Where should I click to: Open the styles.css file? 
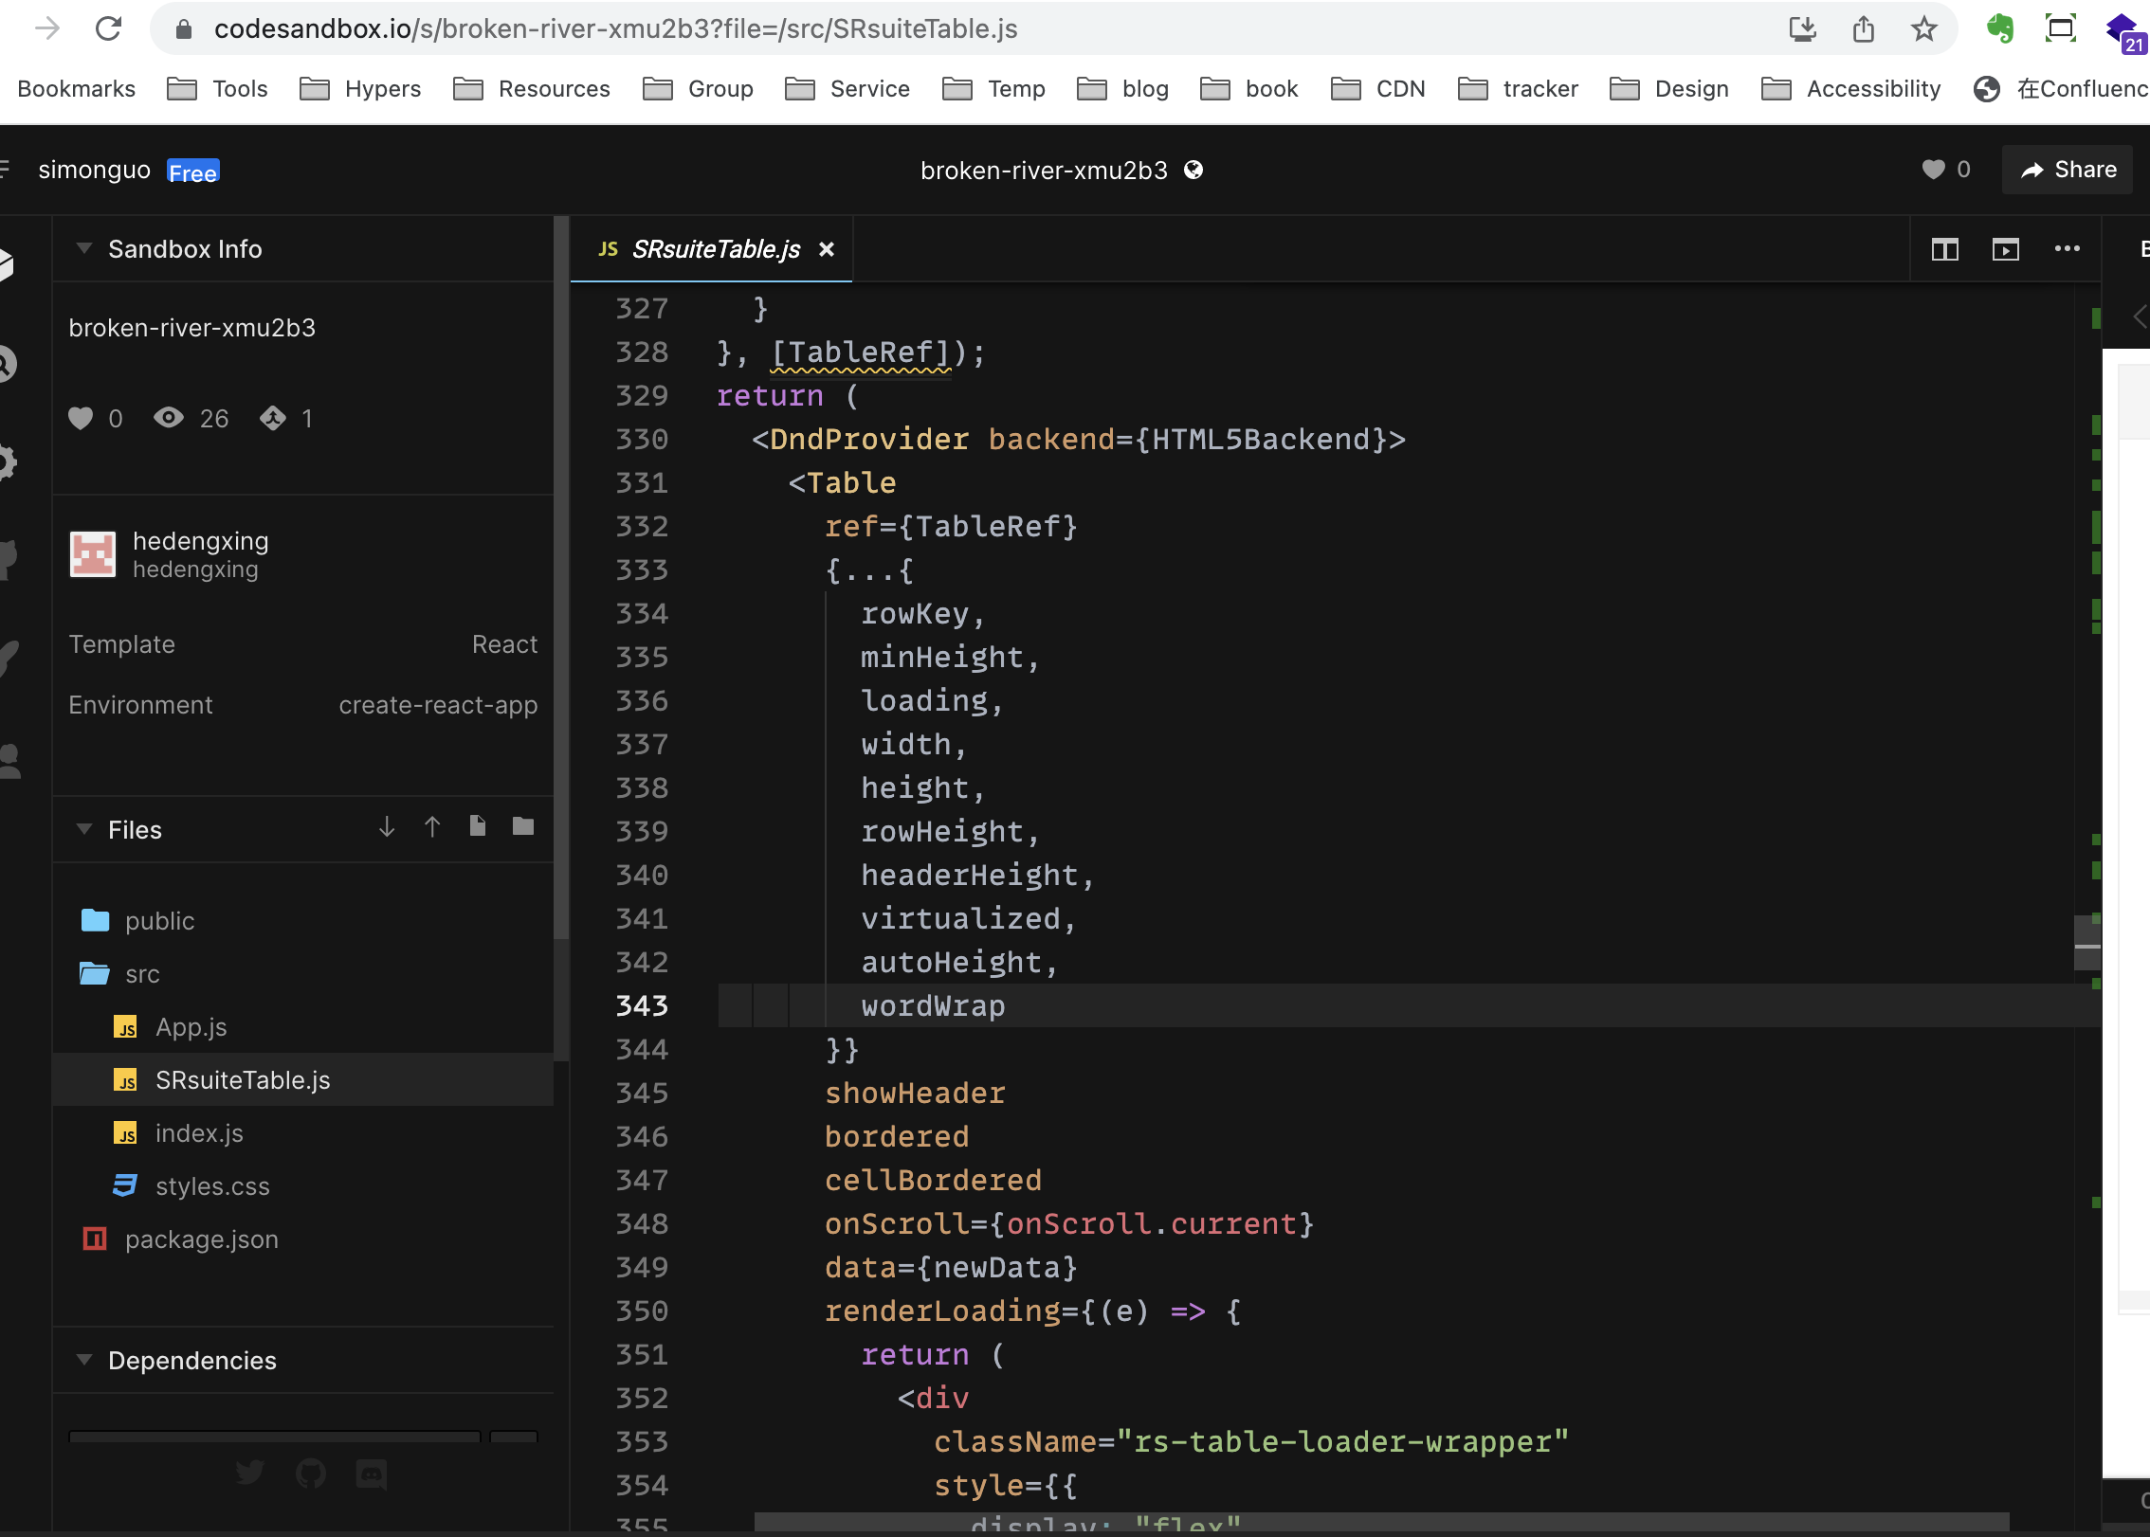211,1185
